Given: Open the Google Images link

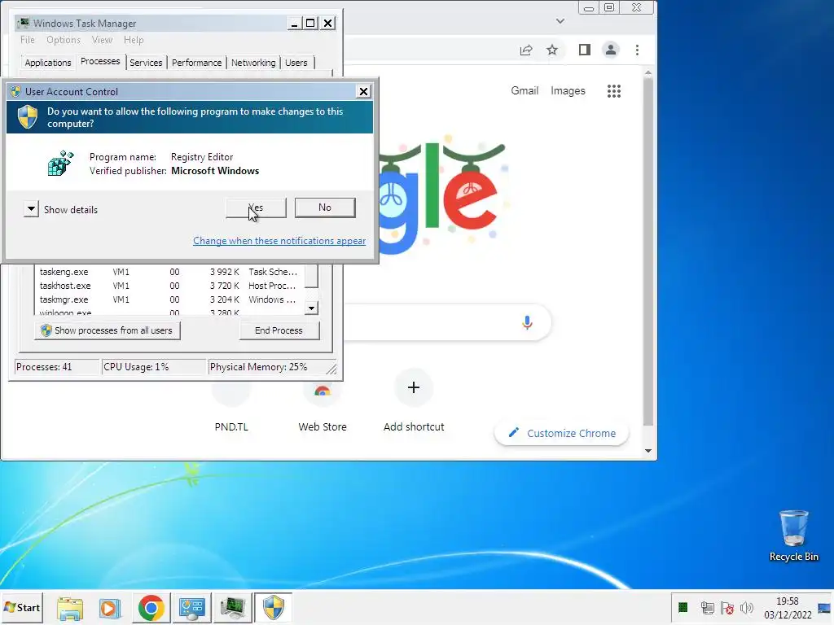Looking at the screenshot, I should click(x=568, y=91).
